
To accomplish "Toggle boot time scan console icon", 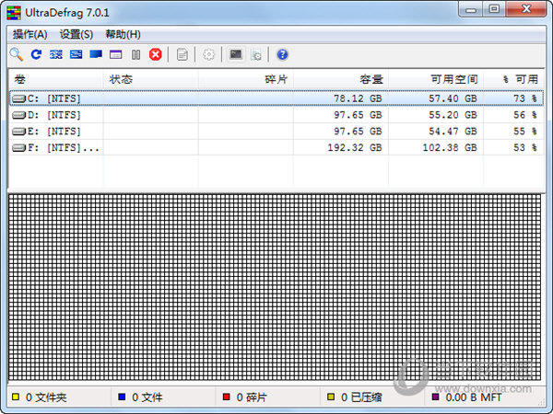I will click(236, 54).
